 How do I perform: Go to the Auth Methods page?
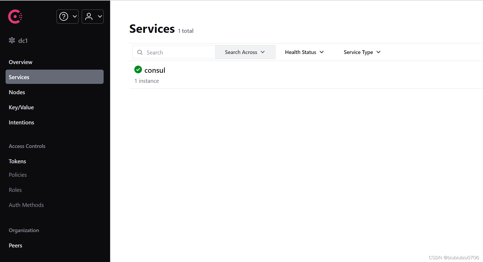[x=26, y=205]
